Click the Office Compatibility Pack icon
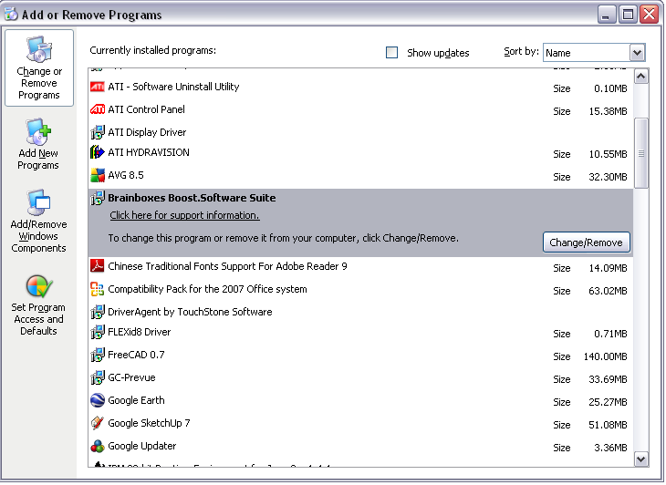 click(x=98, y=289)
